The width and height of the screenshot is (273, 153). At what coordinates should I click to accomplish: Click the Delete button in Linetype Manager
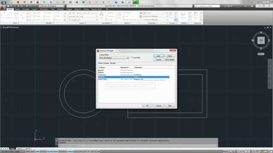(x=170, y=56)
